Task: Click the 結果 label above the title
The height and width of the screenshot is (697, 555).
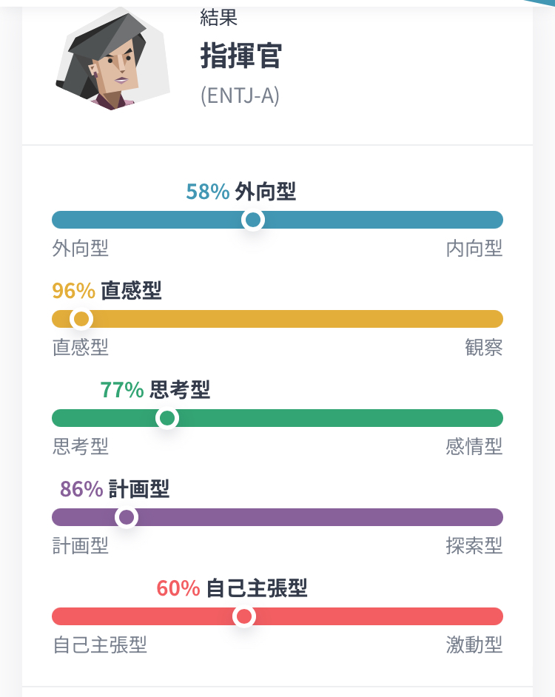Action: coord(218,18)
